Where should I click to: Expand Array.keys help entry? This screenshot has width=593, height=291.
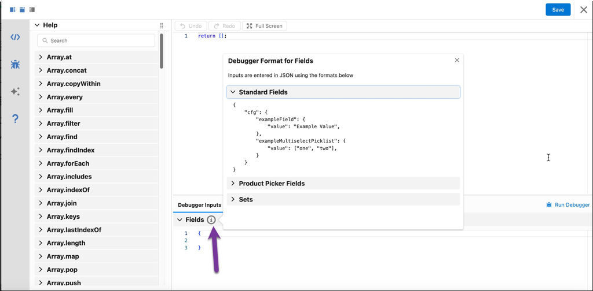pyautogui.click(x=96, y=217)
